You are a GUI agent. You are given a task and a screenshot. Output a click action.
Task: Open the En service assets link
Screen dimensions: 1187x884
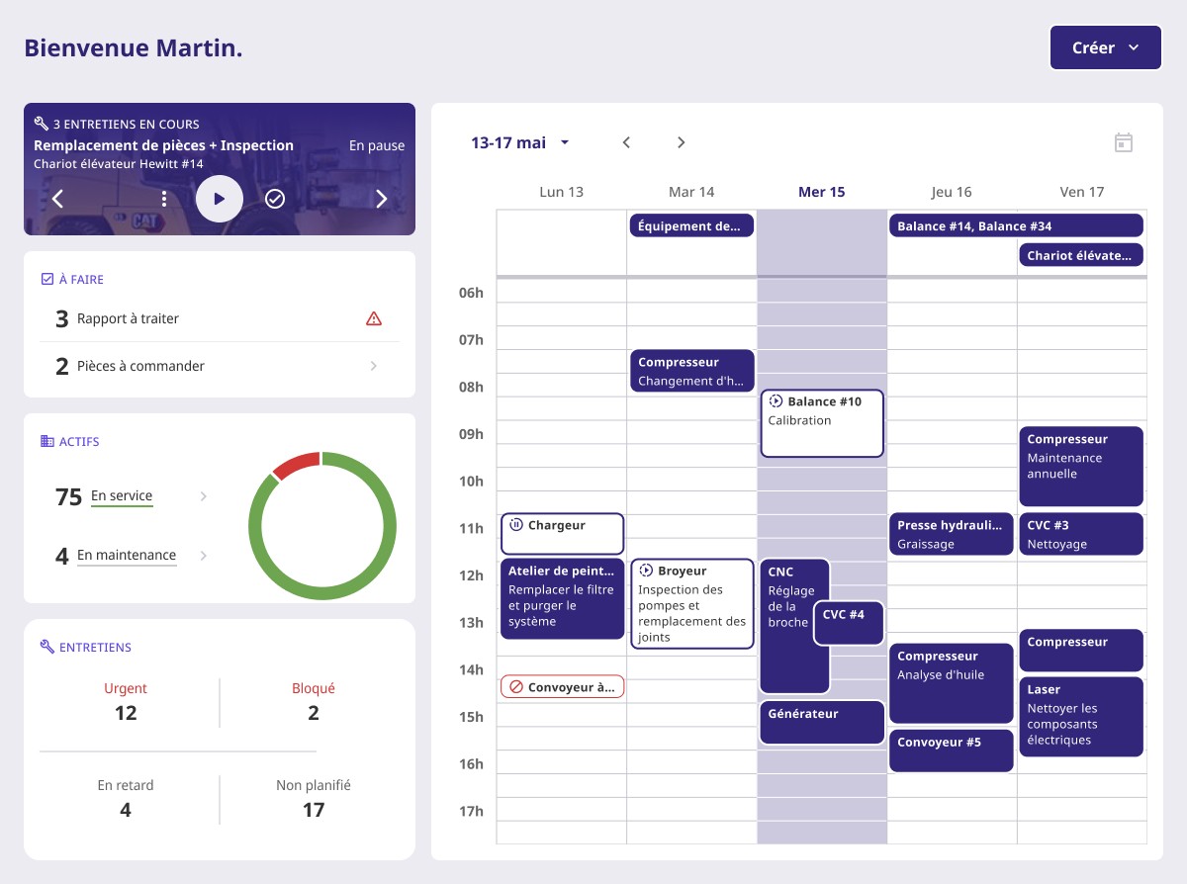click(121, 495)
